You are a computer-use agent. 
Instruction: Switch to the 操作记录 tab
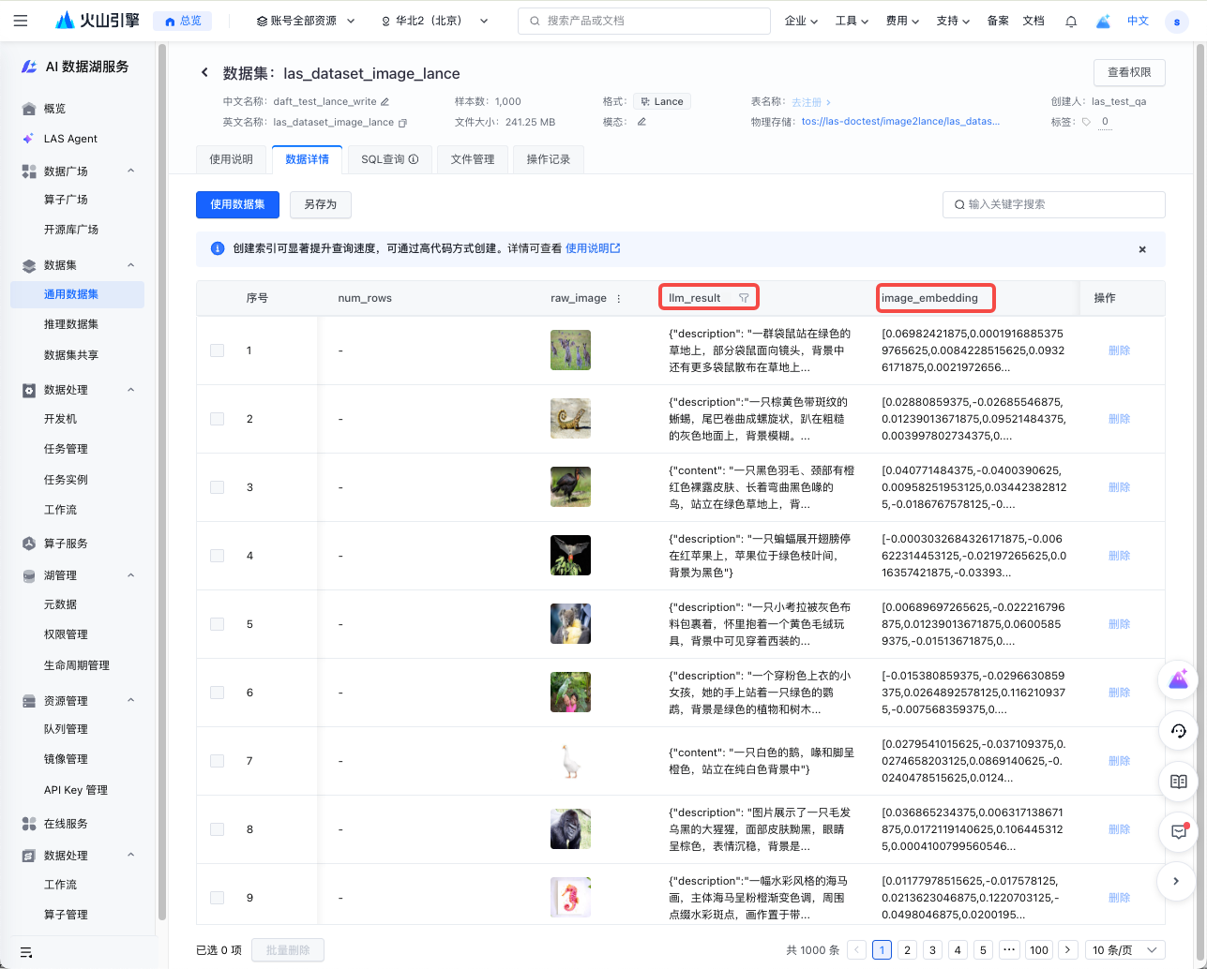[x=549, y=159]
